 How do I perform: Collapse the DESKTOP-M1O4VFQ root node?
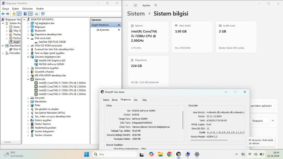(24, 20)
